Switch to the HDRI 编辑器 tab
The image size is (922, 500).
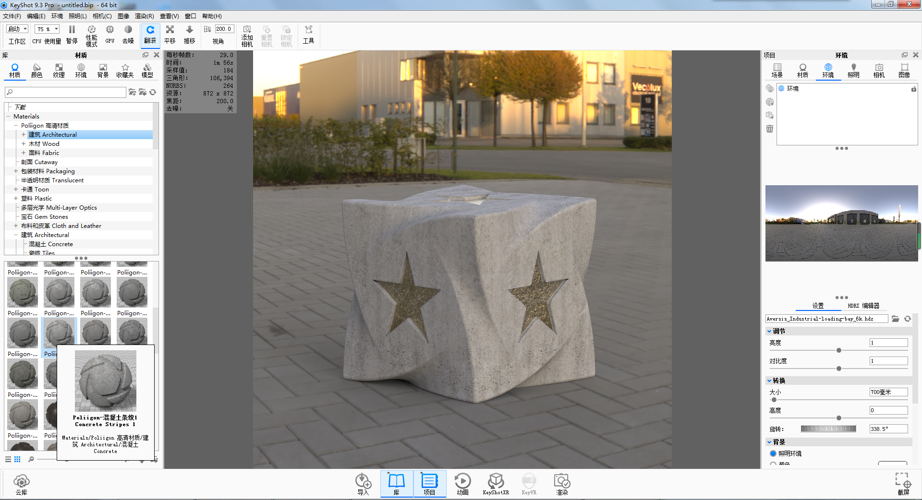(863, 306)
